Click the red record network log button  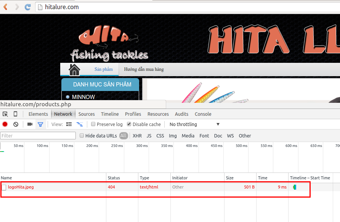click(5, 124)
